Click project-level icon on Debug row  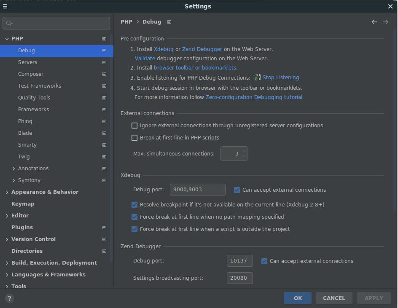click(x=104, y=51)
